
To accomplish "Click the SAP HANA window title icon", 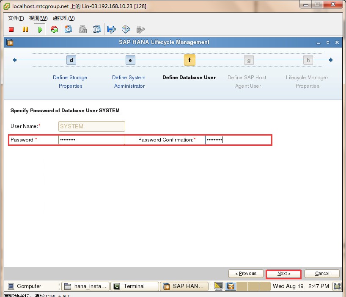I will coord(10,42).
